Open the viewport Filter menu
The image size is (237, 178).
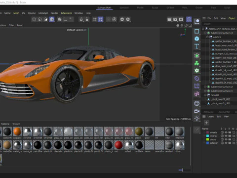coord(11,25)
